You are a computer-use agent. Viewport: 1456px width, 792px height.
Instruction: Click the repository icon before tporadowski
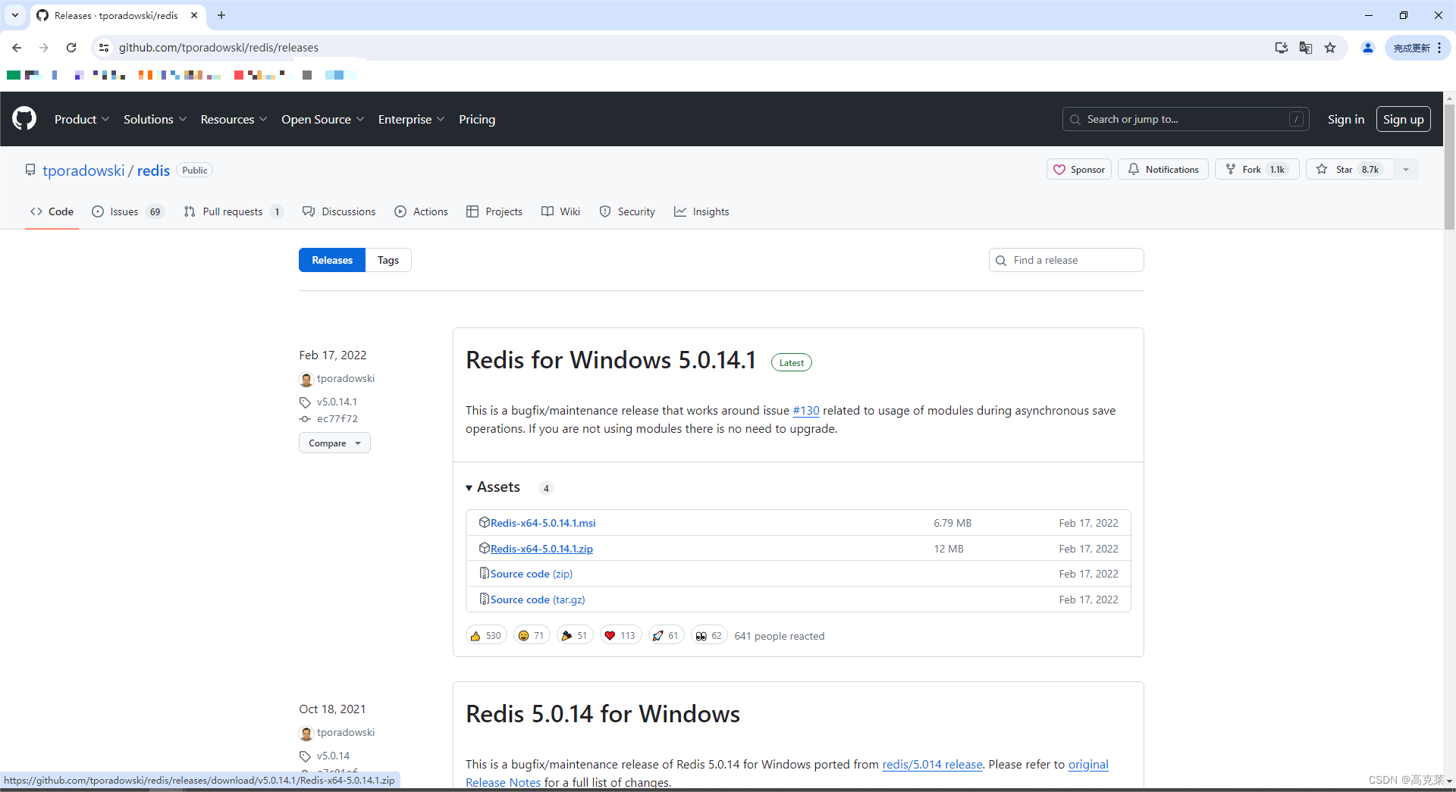30,170
